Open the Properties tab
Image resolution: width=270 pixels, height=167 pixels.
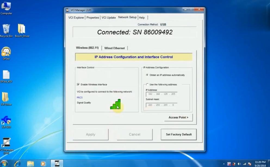pyautogui.click(x=93, y=18)
